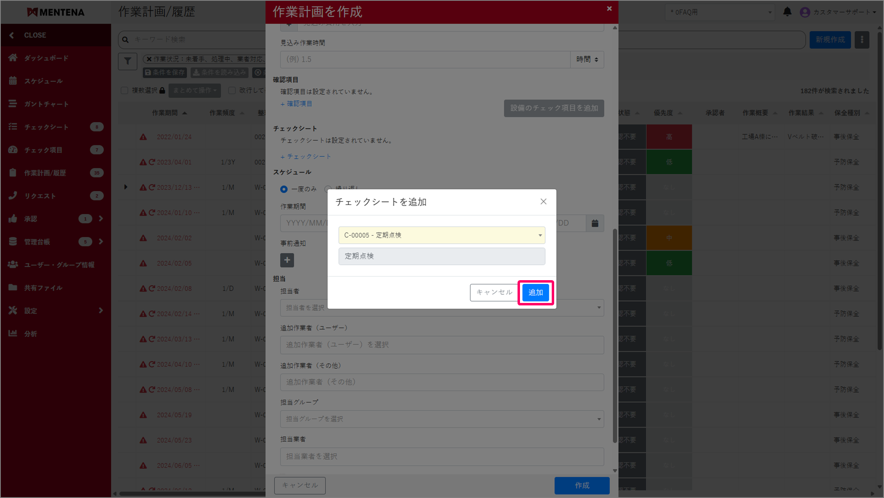Click the red 高 priority cell

pos(669,137)
